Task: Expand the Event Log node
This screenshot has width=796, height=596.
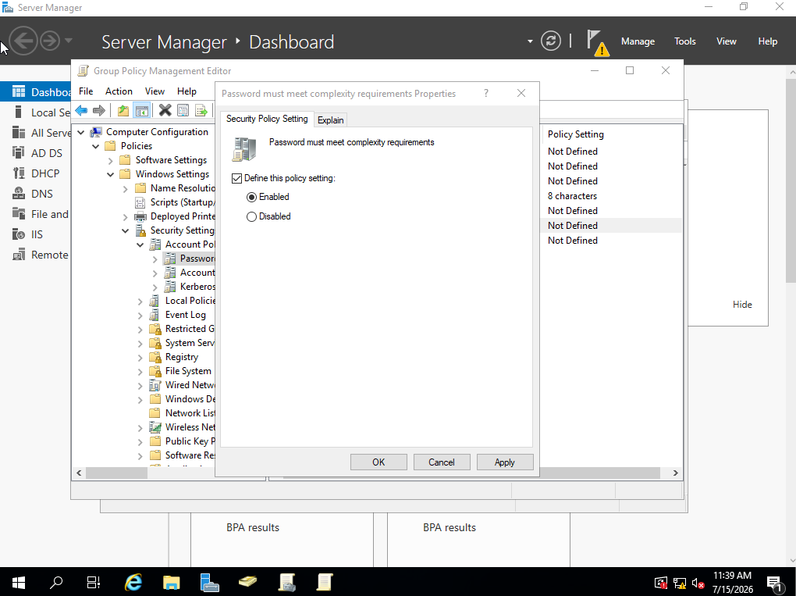Action: 140,315
